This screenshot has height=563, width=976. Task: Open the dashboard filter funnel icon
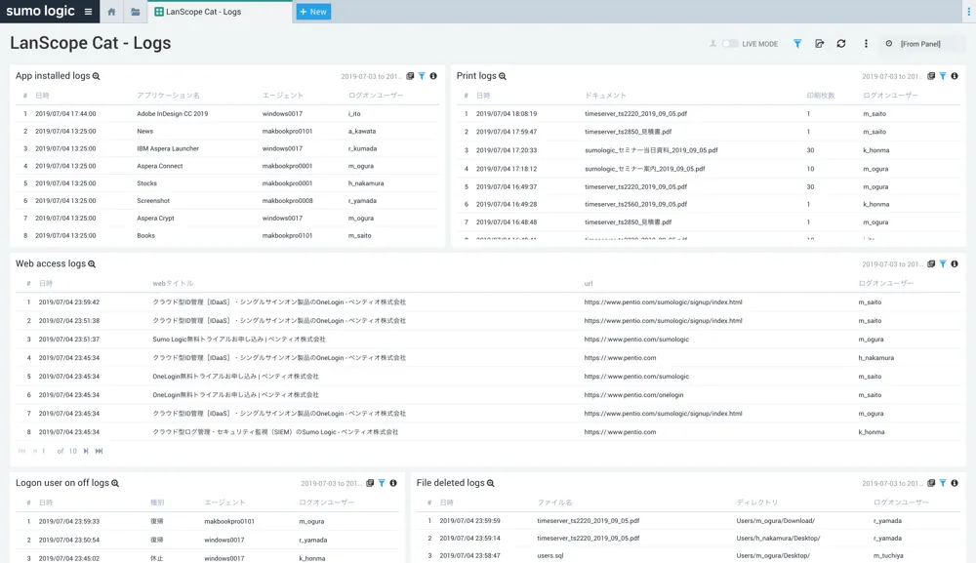(x=797, y=44)
